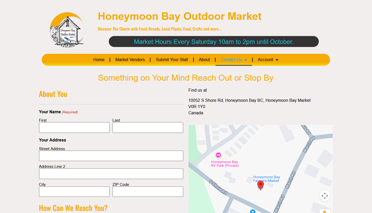Focus the ZIP Code input field
Screen dimensions: 372x213
pyautogui.click(x=148, y=192)
